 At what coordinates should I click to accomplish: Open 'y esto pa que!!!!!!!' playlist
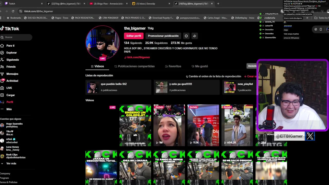[x=187, y=87]
